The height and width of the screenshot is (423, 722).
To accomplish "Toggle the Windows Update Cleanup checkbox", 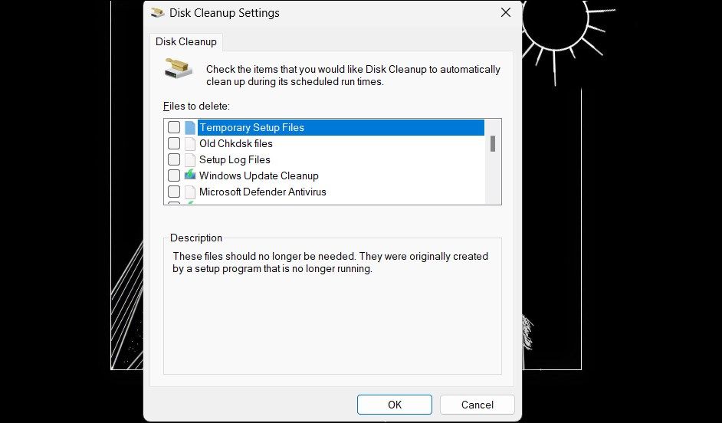I will [x=174, y=175].
